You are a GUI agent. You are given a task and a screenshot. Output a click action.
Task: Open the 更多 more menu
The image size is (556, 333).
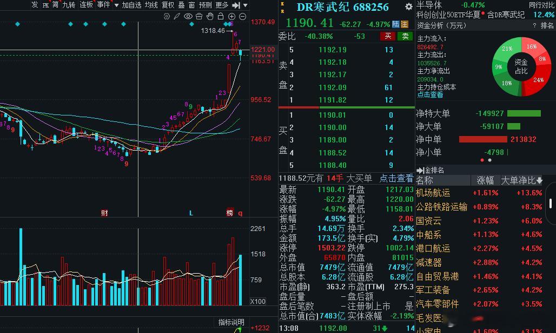[222, 5]
